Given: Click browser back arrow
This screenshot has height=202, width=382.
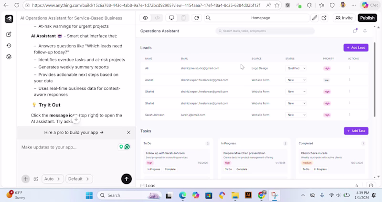Looking at the screenshot, I should pos(6,5).
